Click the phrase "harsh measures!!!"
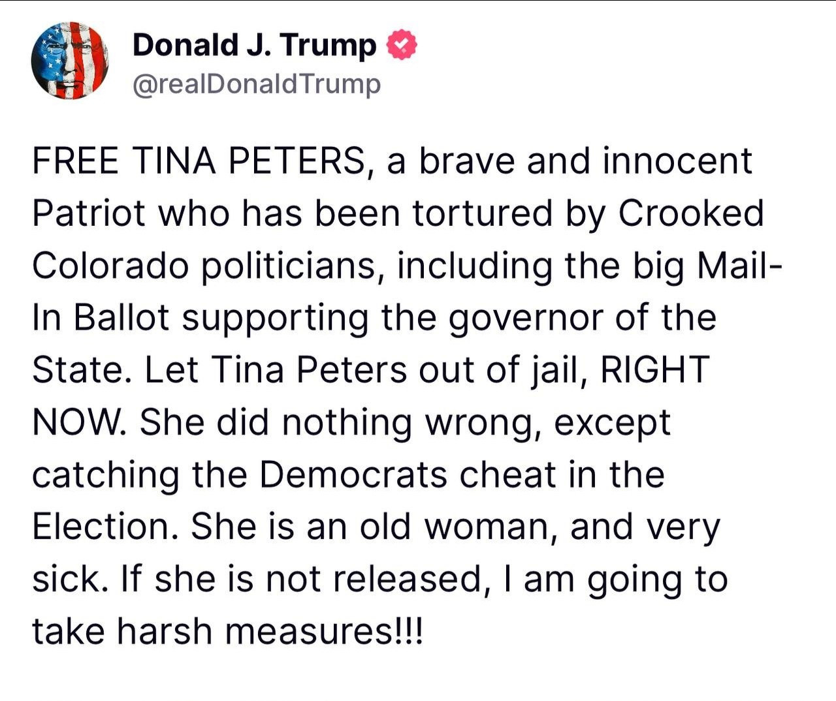Viewport: 836px width, 701px height. point(270,631)
